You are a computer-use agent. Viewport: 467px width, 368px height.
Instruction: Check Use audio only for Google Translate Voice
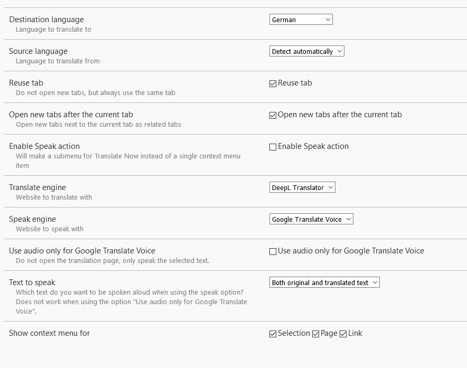[273, 252]
